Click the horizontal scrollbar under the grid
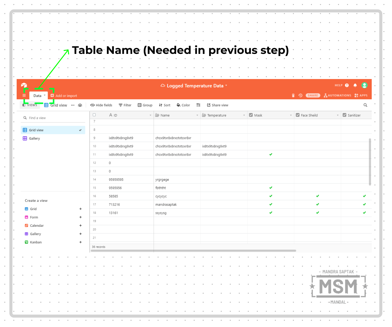Image resolution: width=392 pixels, height=327 pixels. [194, 251]
